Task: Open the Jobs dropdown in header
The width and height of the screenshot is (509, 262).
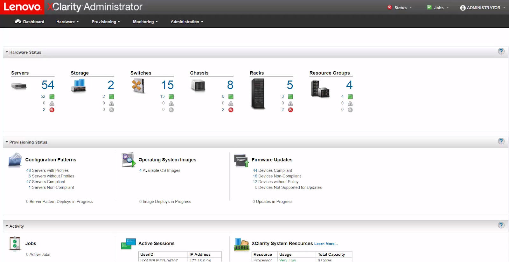Action: point(438,8)
